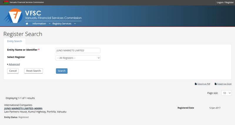
Task: Click the 'Displaying 1-1 of 1 results' text
Action: coord(20,98)
